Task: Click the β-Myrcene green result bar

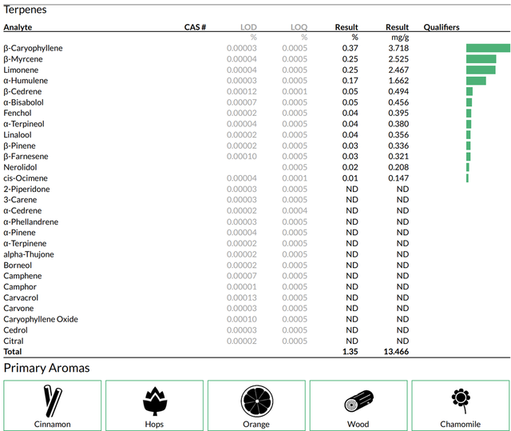Action: [x=481, y=59]
